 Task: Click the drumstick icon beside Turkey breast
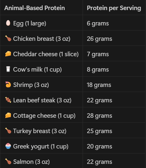pos(8,131)
